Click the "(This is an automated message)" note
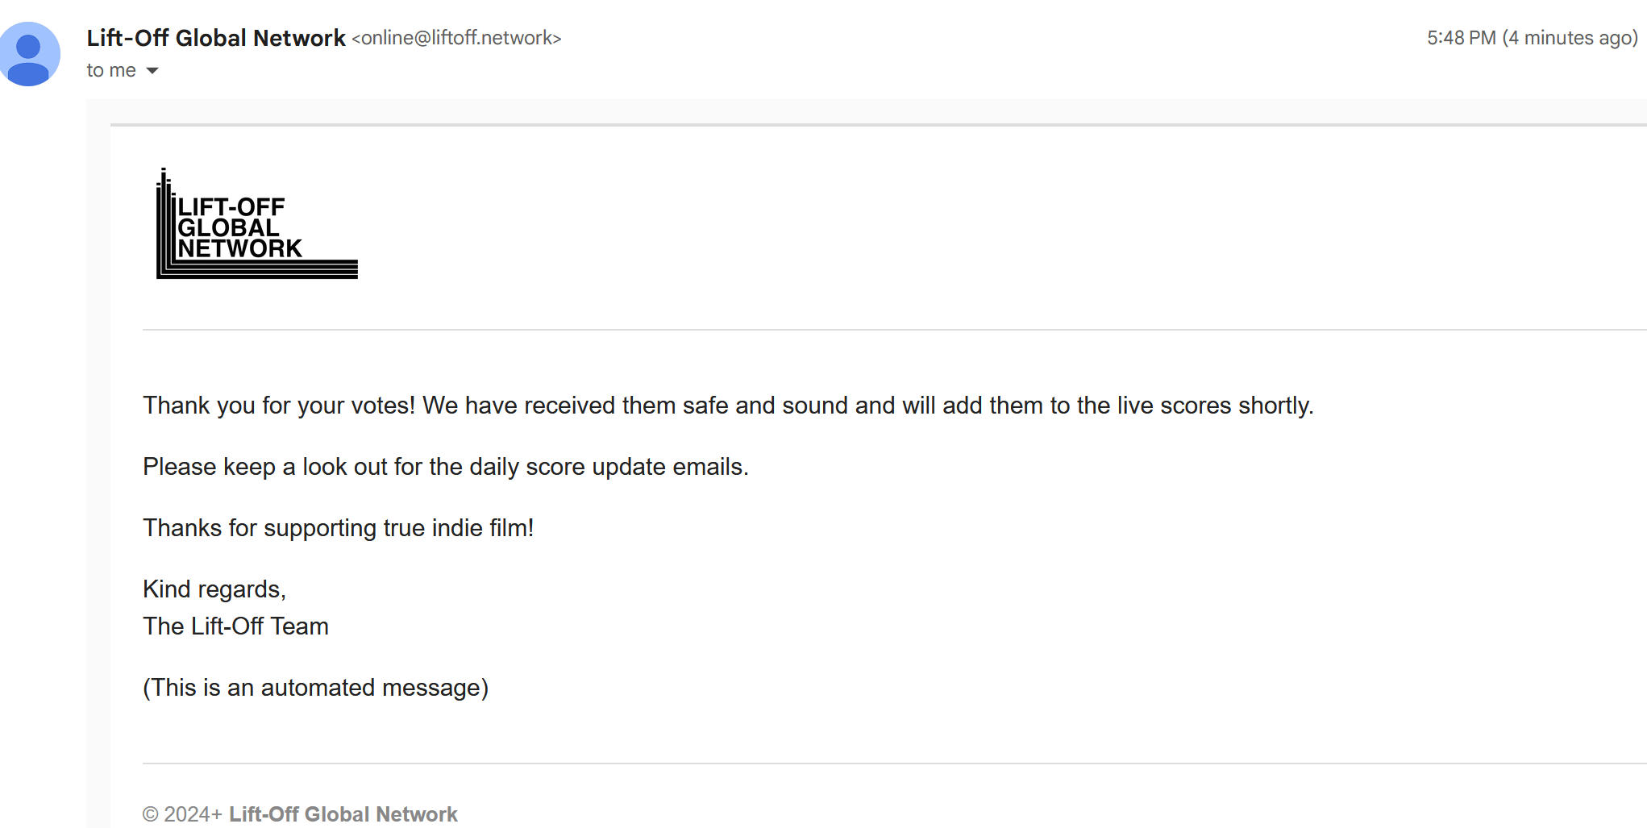 316,688
